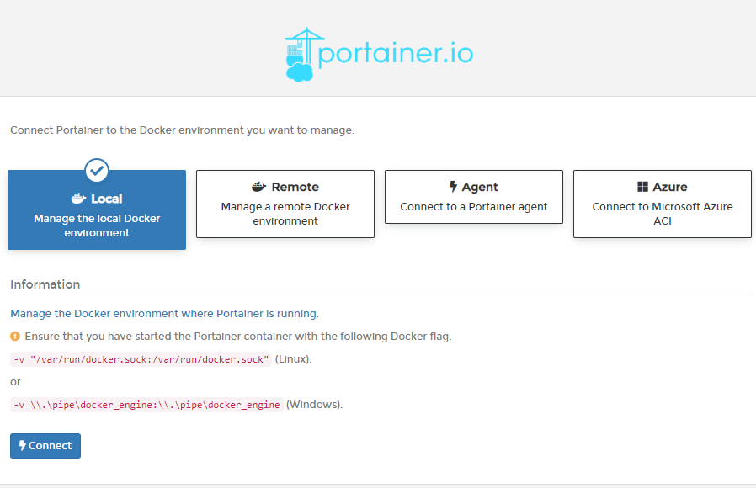Click the orange warning icon

click(x=15, y=337)
